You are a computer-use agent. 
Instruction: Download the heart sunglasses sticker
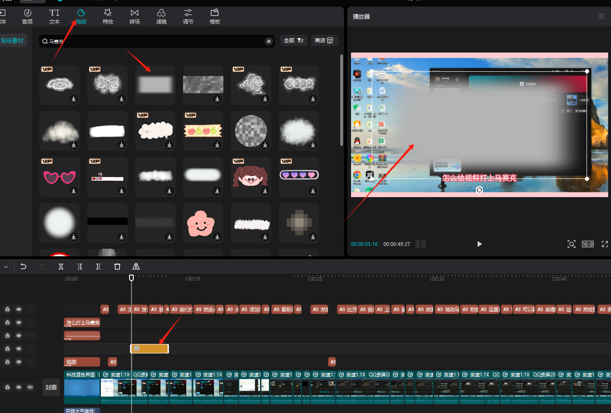(x=74, y=191)
